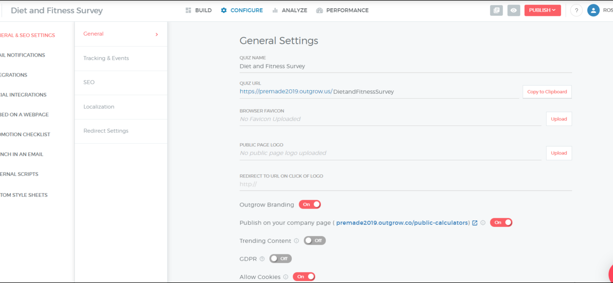Click the Copy to Clipboard button
Viewport: 613px width, 283px height.
547,92
